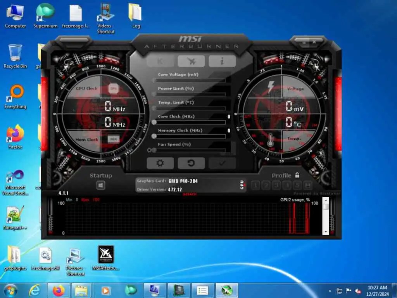Screen dimensions: 397x298
Task: Select the gxcplugins folder icon
Action: (x=15, y=258)
